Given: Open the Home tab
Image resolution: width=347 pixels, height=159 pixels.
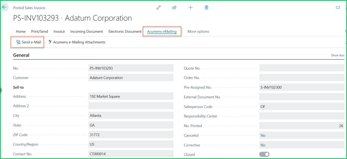Looking at the screenshot, I should 20,32.
